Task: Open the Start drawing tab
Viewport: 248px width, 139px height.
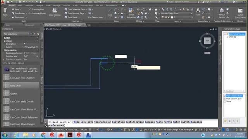Action: point(8,25)
